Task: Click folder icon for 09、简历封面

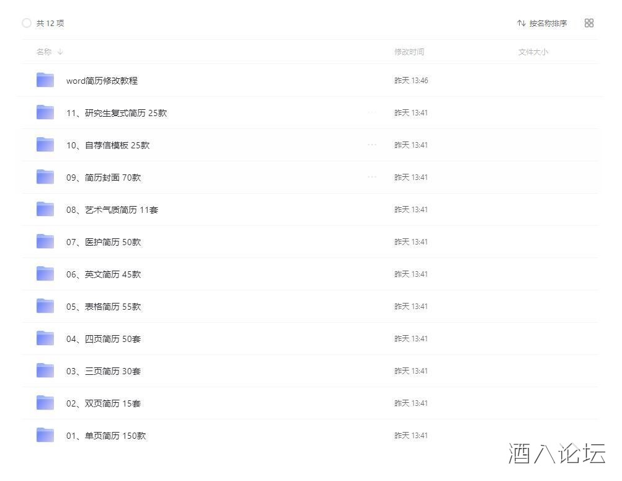Action: pos(45,177)
